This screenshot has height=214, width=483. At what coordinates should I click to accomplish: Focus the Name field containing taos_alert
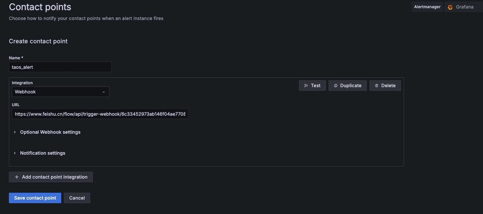[x=60, y=67]
